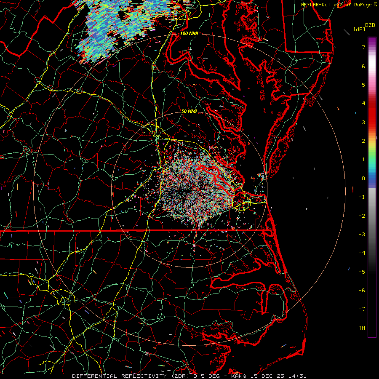This screenshot has width=379, height=379.
Task: Click the "0" value on the color scale
Action: point(363,179)
